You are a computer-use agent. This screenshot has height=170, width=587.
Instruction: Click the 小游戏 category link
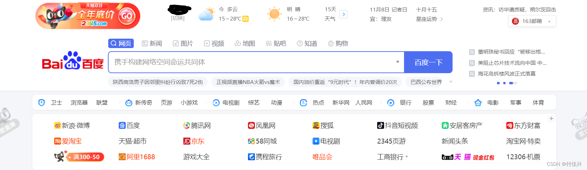(189, 103)
